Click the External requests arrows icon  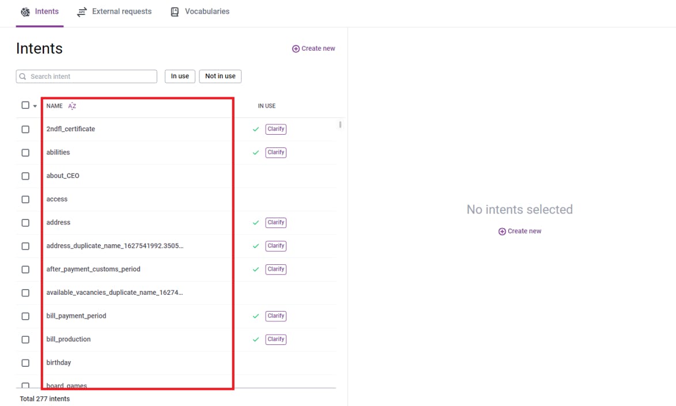tap(82, 12)
